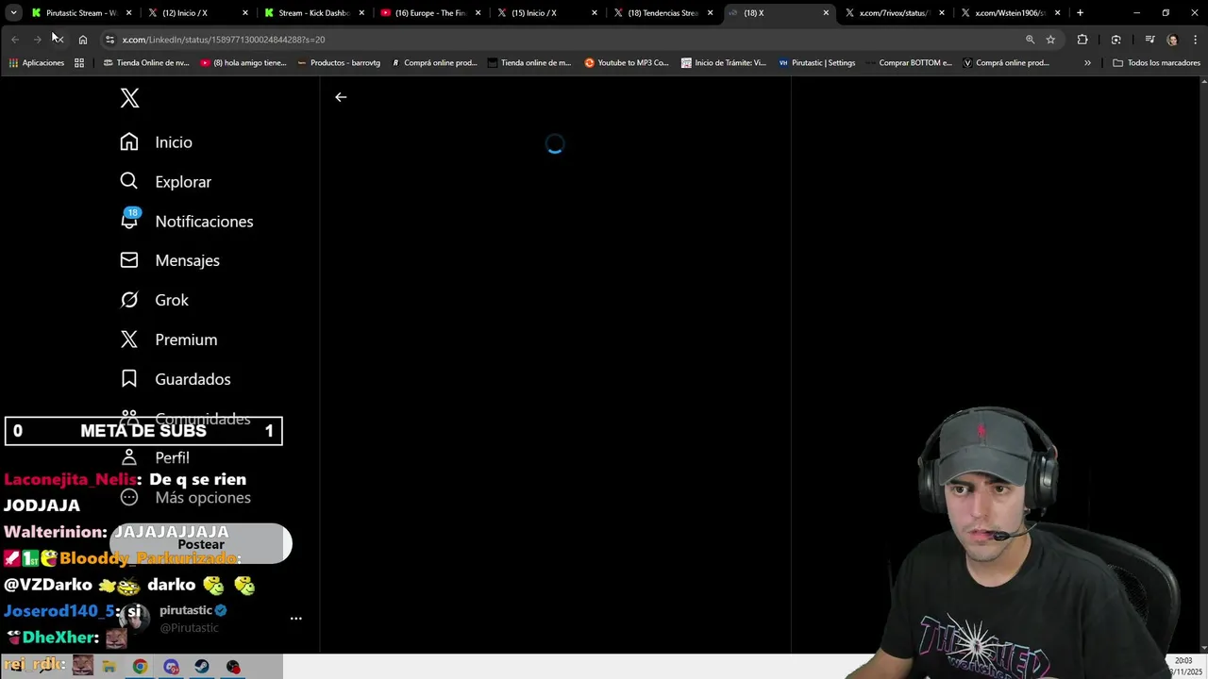Switch to the x.com/Wstein1906 tab

click(x=1011, y=13)
